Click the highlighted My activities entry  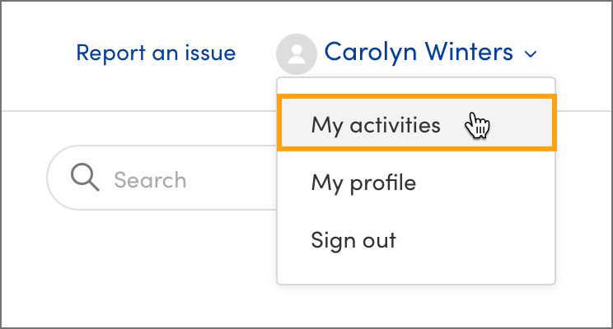tap(417, 123)
